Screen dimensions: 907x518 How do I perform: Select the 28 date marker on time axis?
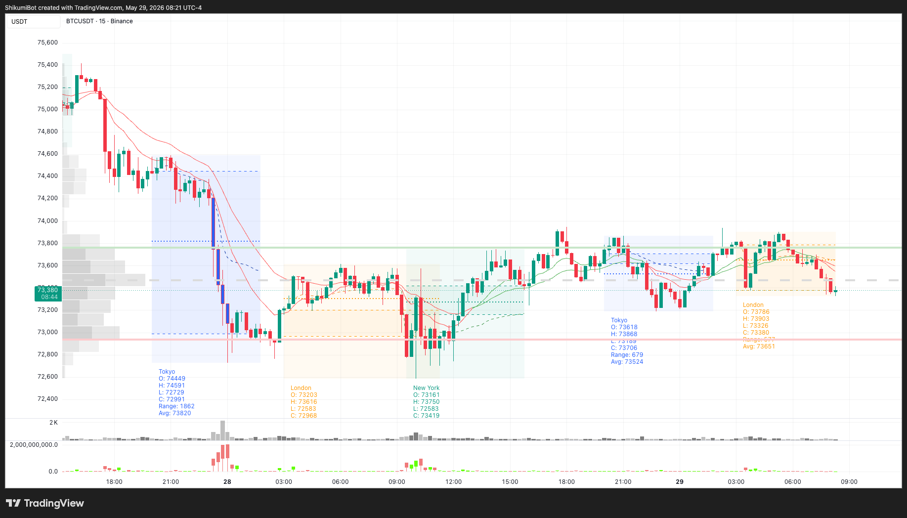click(x=227, y=481)
